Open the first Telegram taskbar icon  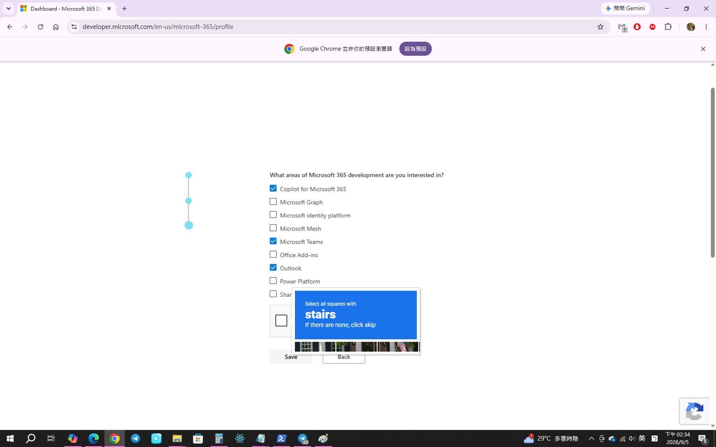(x=136, y=438)
